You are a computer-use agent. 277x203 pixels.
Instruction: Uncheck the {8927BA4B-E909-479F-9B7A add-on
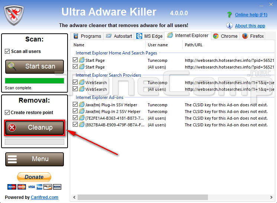pyautogui.click(x=75, y=124)
